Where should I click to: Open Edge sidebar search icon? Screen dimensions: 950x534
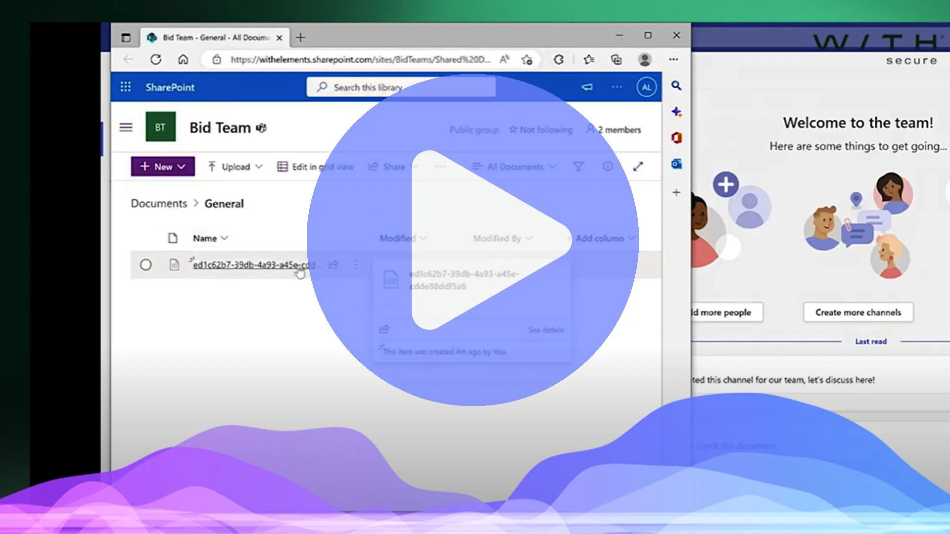pos(676,86)
